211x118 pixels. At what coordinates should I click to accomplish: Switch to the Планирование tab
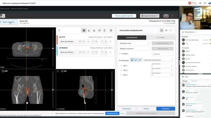(132, 38)
